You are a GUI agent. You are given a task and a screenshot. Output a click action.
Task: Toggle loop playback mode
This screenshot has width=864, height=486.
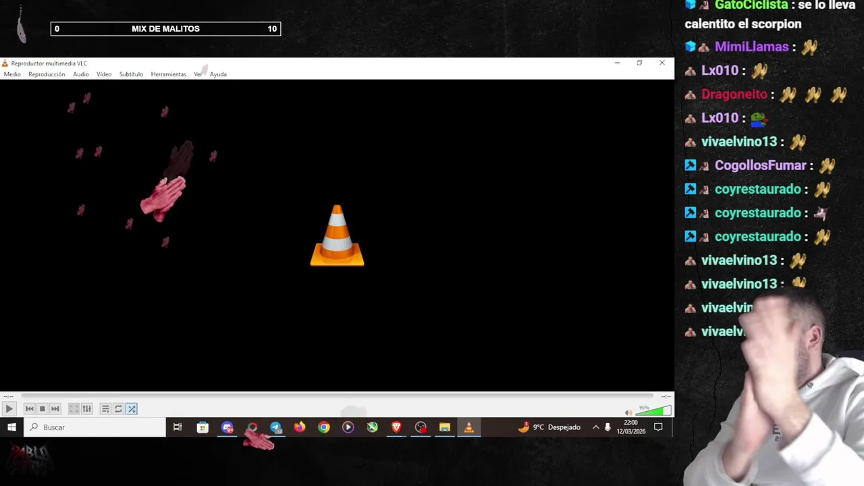point(118,409)
